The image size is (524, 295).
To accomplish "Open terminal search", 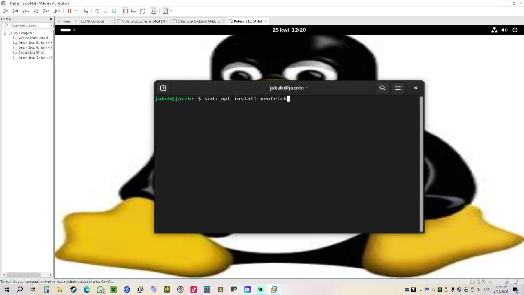I will click(382, 88).
